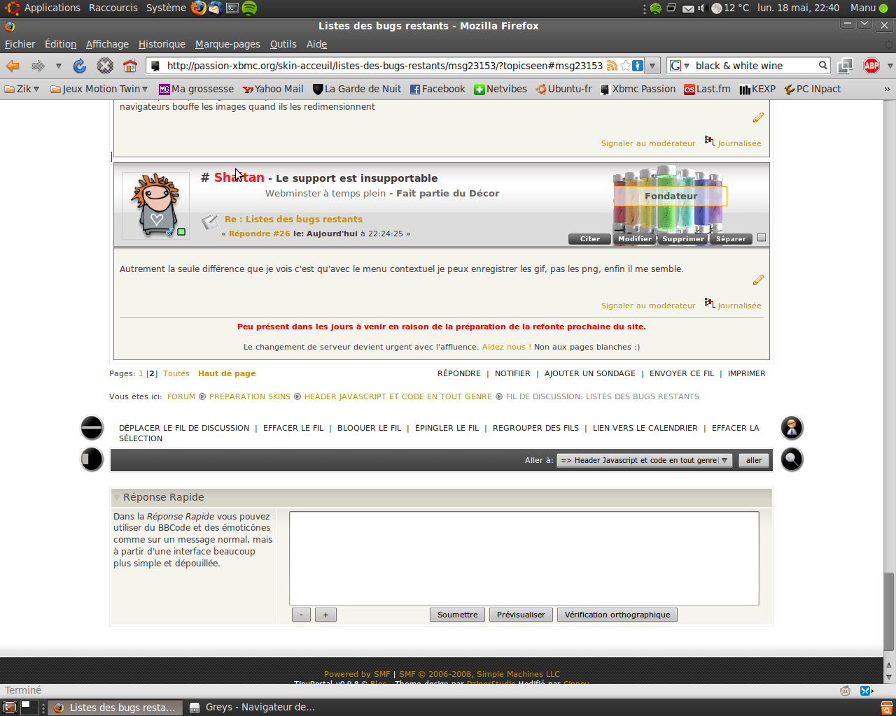Click the round magnifier search icon
Viewport: 896px width, 716px height.
point(792,459)
